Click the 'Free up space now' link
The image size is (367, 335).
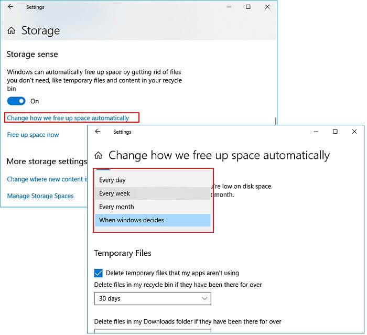(x=33, y=135)
